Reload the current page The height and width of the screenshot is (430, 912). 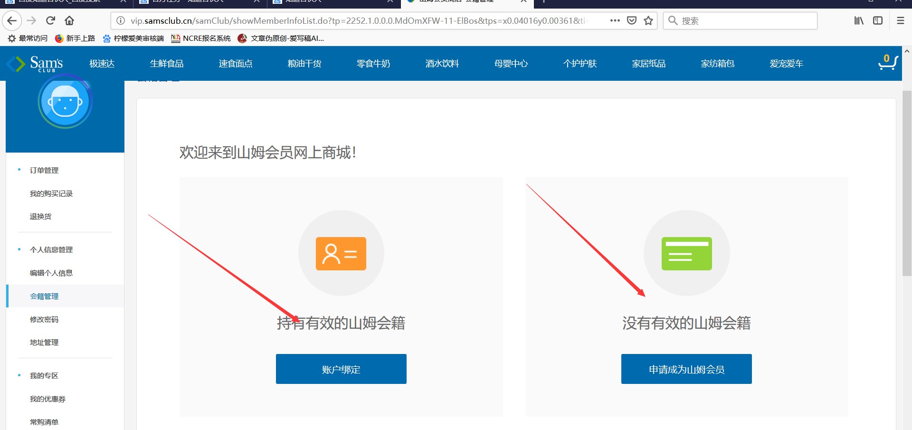(50, 20)
